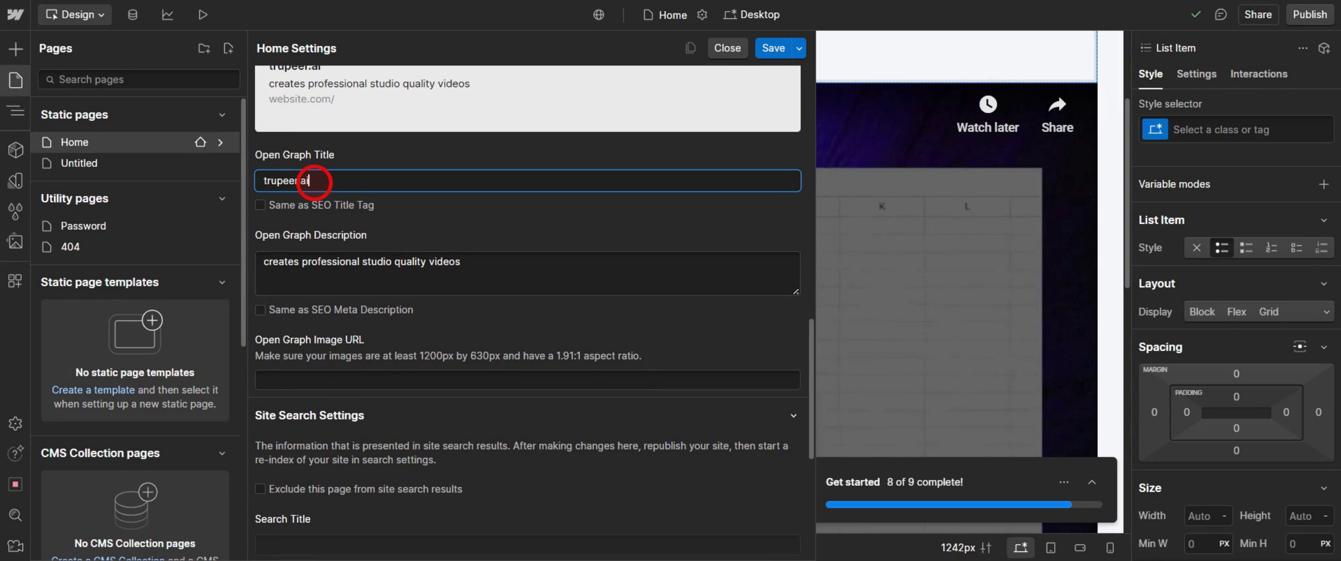Open the Add elements plus panel
Screen dimensions: 1341x561
(16, 49)
